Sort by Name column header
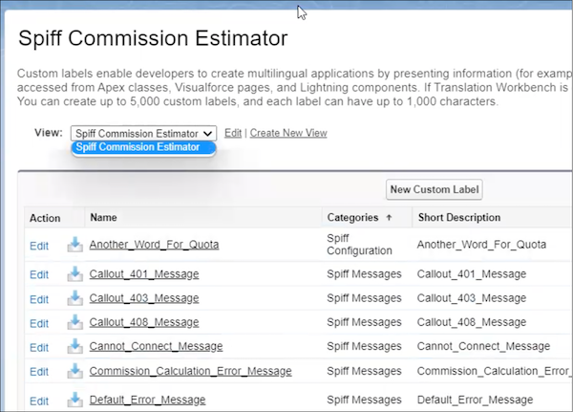The height and width of the screenshot is (412, 573). point(103,217)
